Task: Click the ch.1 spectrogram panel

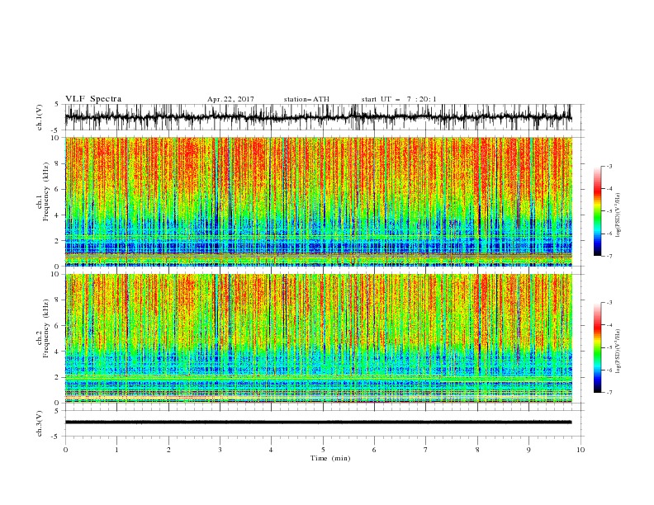Action: (x=318, y=201)
